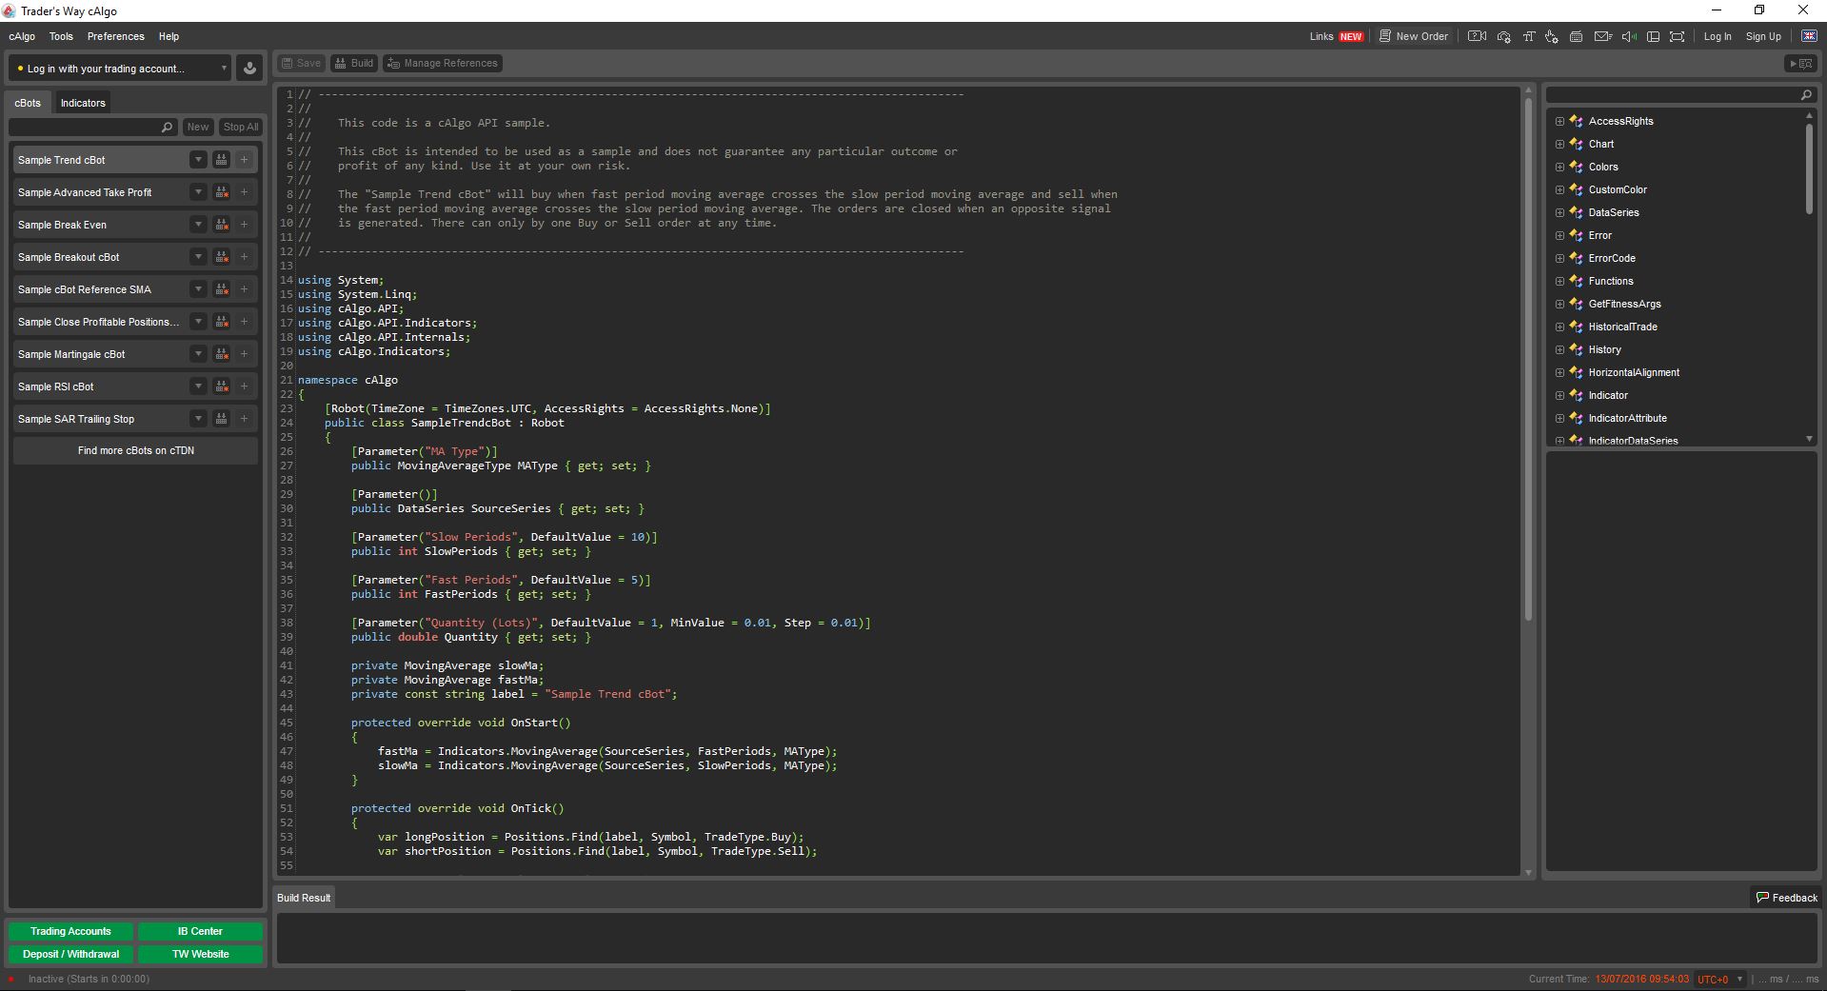Click the Deposit / Withdrawal button
Image resolution: width=1827 pixels, height=991 pixels.
pyautogui.click(x=70, y=954)
